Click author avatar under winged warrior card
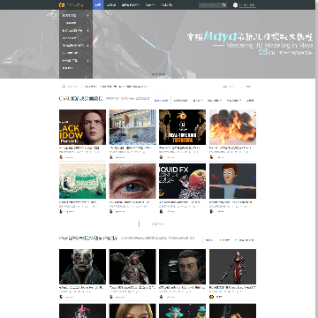 [x=111, y=297]
